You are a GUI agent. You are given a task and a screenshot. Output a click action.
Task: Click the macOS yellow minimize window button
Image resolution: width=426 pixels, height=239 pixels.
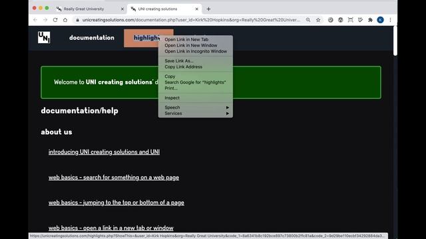pyautogui.click(x=41, y=8)
